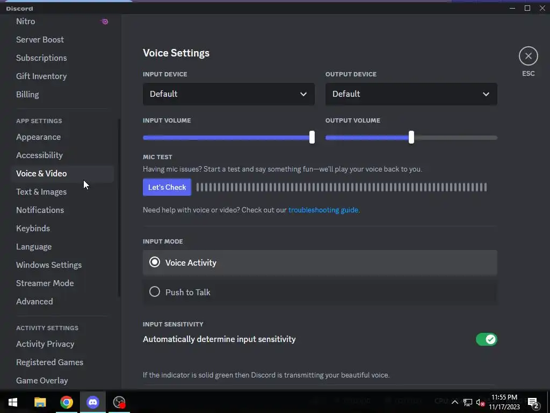Open the Output Device dropdown

point(411,94)
